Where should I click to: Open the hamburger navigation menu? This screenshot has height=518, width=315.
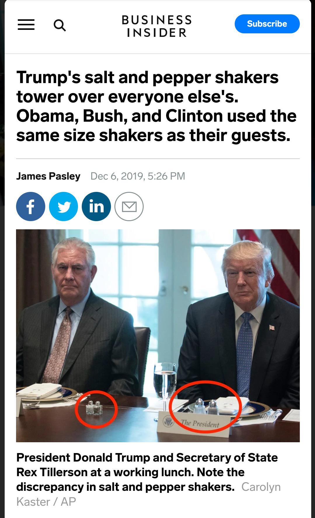point(26,25)
